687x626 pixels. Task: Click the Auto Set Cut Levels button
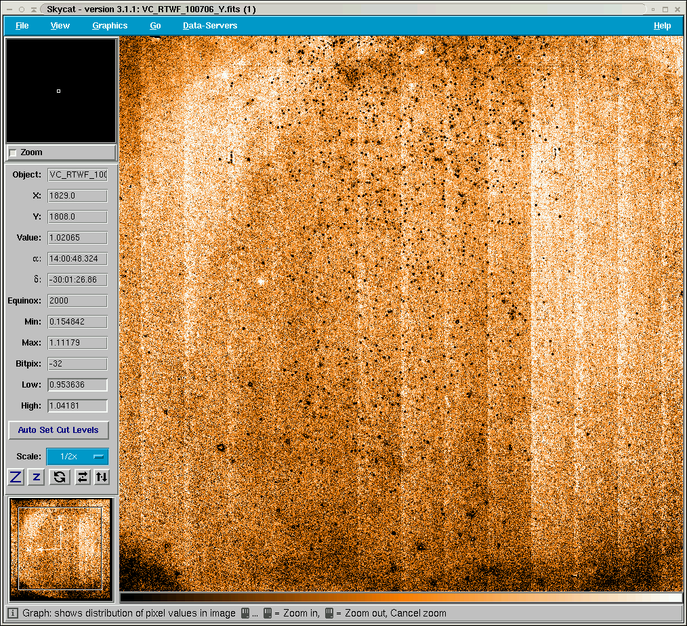click(58, 430)
